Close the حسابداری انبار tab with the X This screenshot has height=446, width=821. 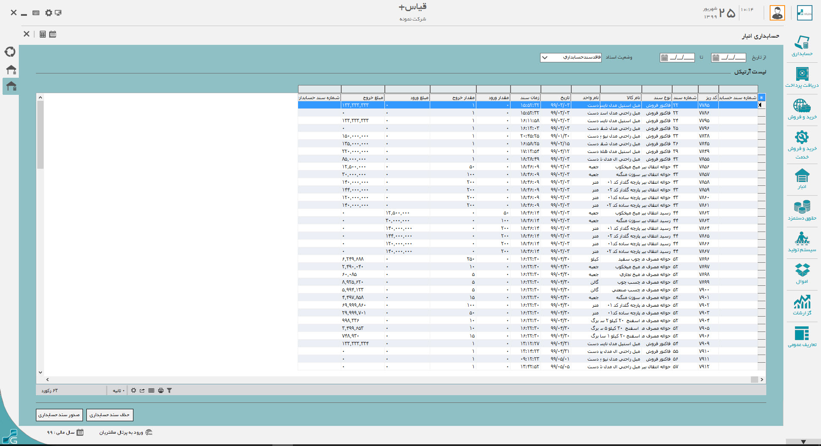[x=27, y=34]
